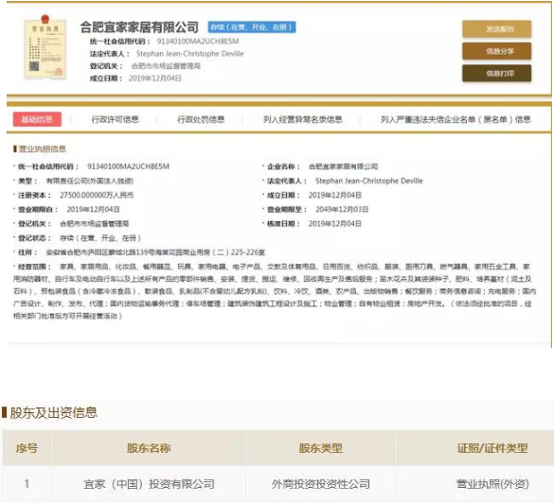Click row number 1 in shareholder table
This screenshot has width=554, height=503.
(27, 483)
